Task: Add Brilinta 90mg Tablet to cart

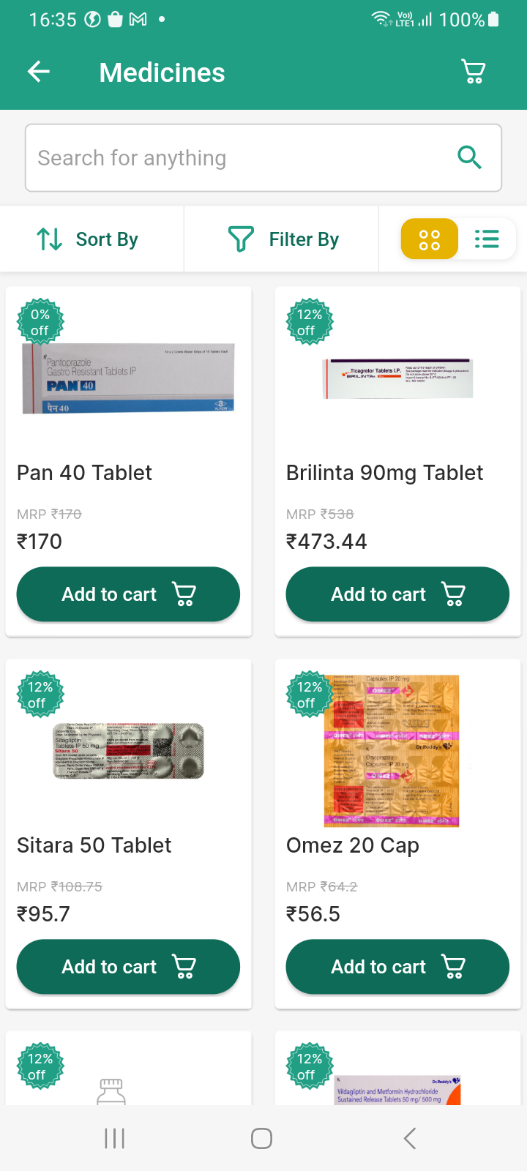Action: (x=397, y=594)
